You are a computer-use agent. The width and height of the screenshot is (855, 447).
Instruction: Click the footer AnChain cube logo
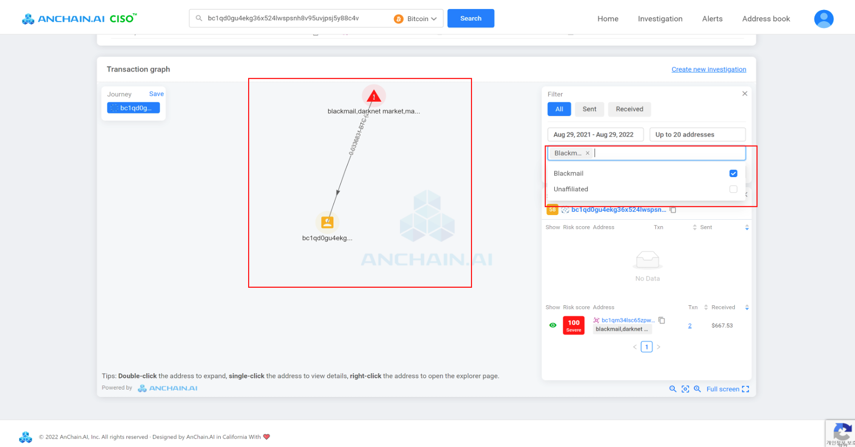[25, 437]
